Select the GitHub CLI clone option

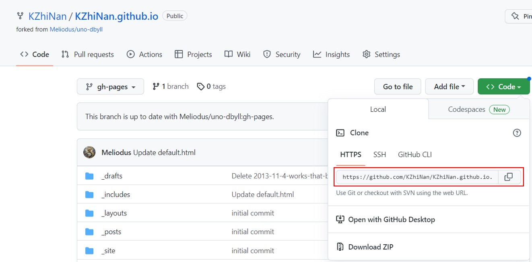(415, 155)
